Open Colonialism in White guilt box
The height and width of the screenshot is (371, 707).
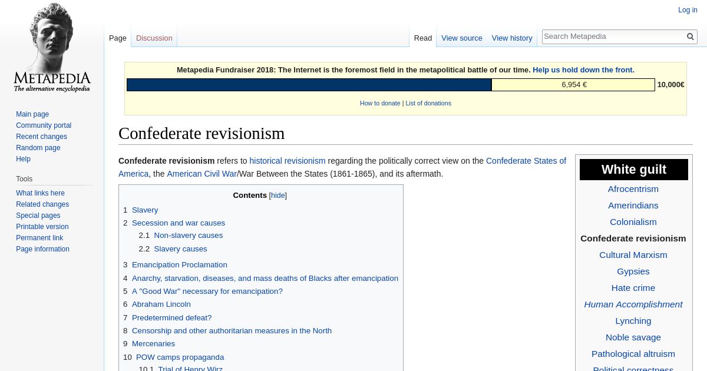(633, 222)
